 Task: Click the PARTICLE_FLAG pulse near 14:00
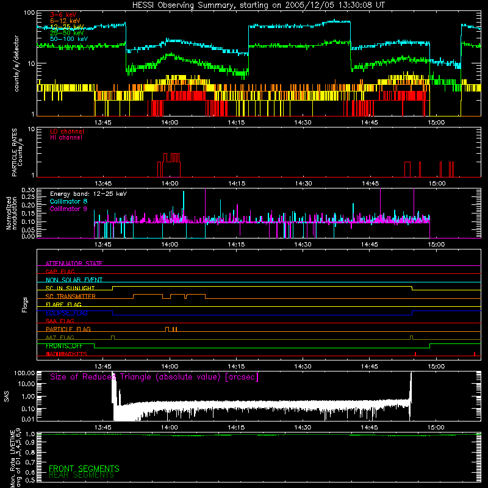167,329
